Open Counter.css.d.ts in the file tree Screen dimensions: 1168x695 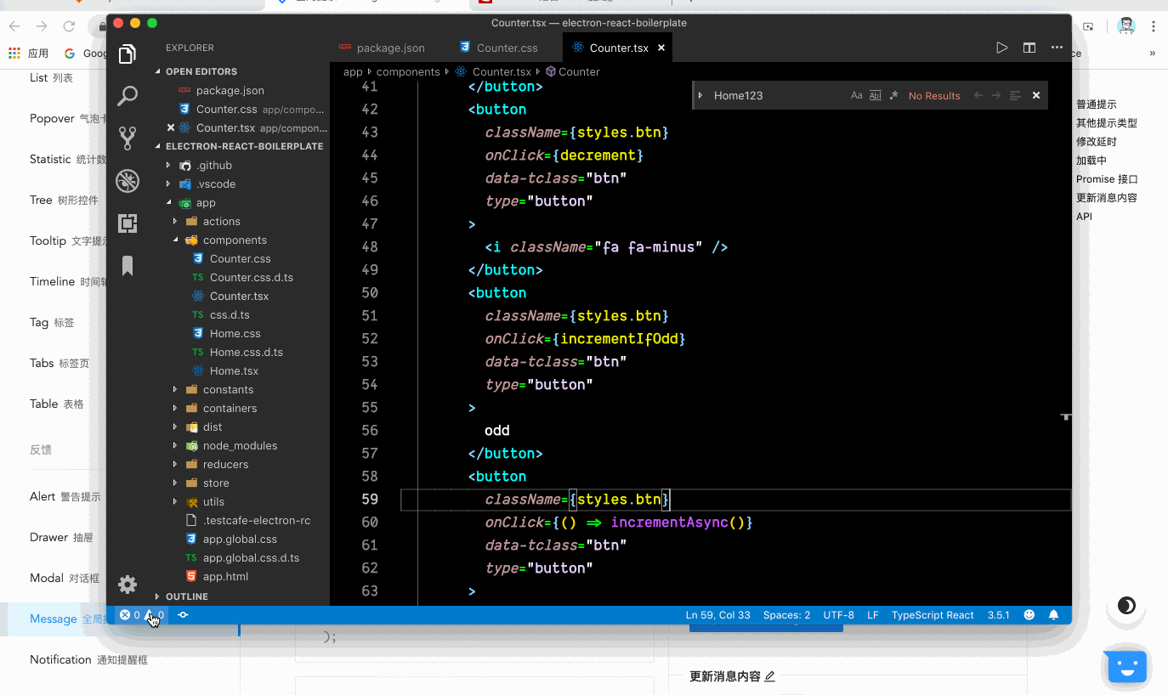(252, 277)
